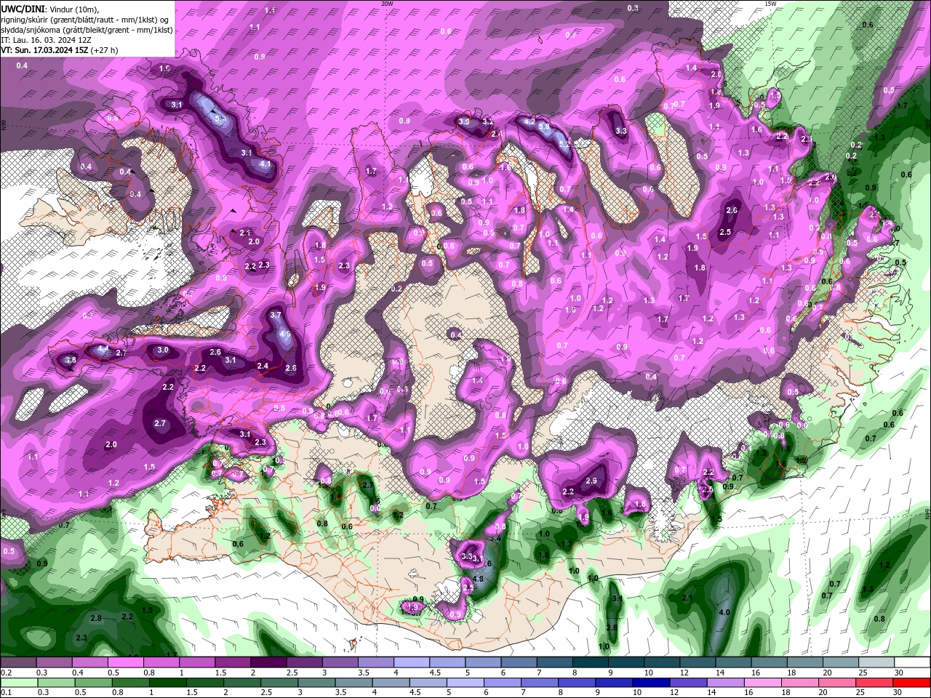Viewport: 931px width, 698px height.
Task: Click the 4.4 snowfall value on the map
Action: coord(103,350)
